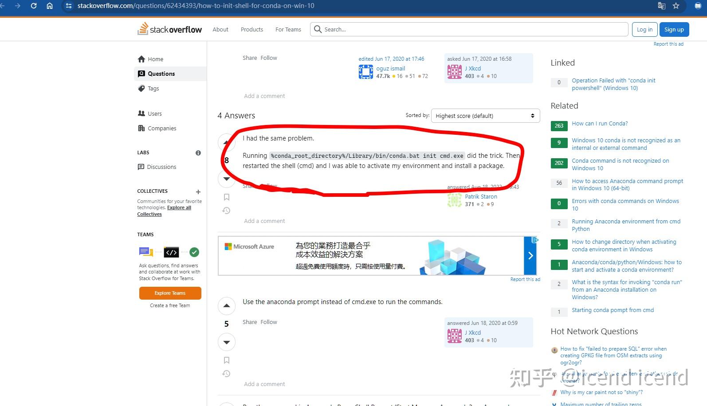Click Share on the answer scored 5
707x406 pixels.
pos(250,322)
